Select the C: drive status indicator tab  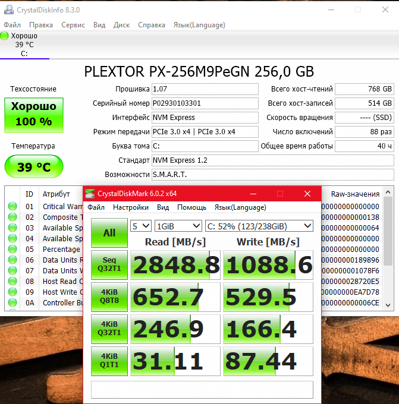(x=24, y=45)
